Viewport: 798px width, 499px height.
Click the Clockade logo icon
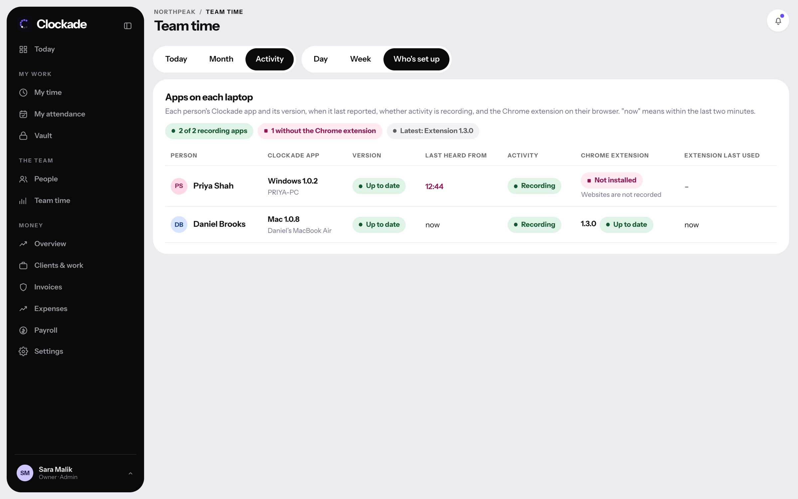24,24
